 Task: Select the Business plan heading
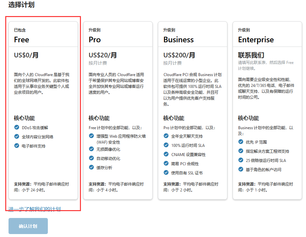click(179, 40)
